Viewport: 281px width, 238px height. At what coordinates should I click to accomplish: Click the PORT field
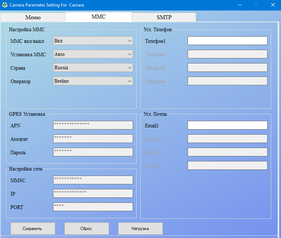pos(93,207)
